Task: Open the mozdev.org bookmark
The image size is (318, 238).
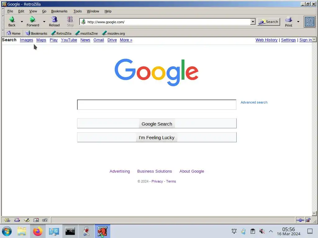Action: pyautogui.click(x=113, y=33)
